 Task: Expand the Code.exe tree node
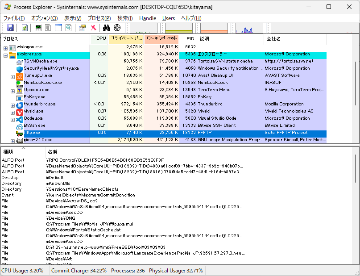pyautogui.click(x=12, y=120)
